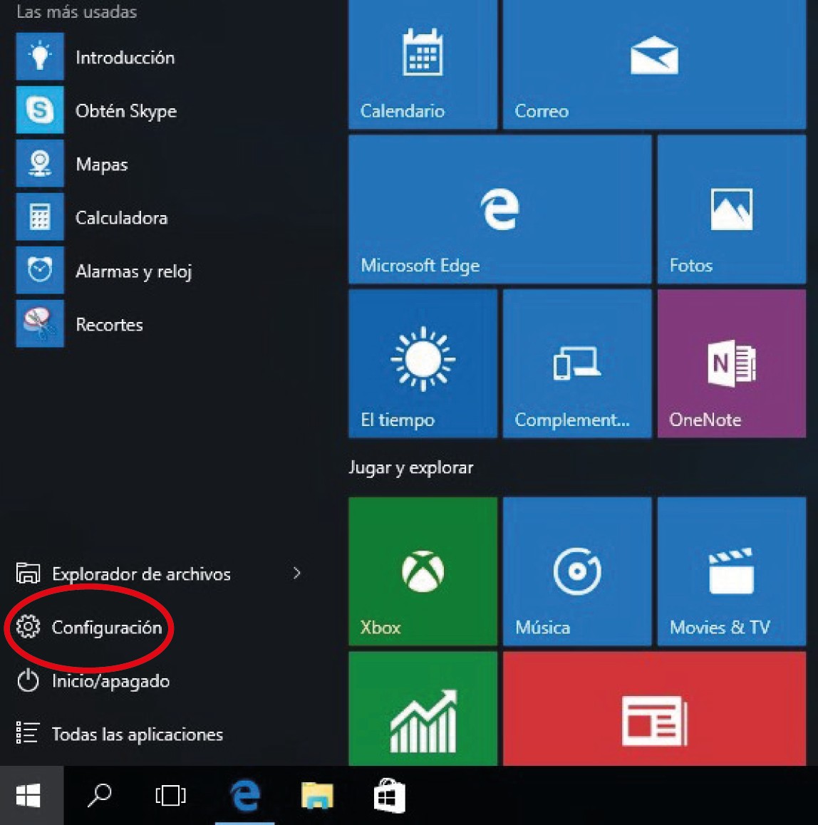The image size is (818, 825).
Task: Click the Las más usadas heading
Action: click(x=77, y=11)
